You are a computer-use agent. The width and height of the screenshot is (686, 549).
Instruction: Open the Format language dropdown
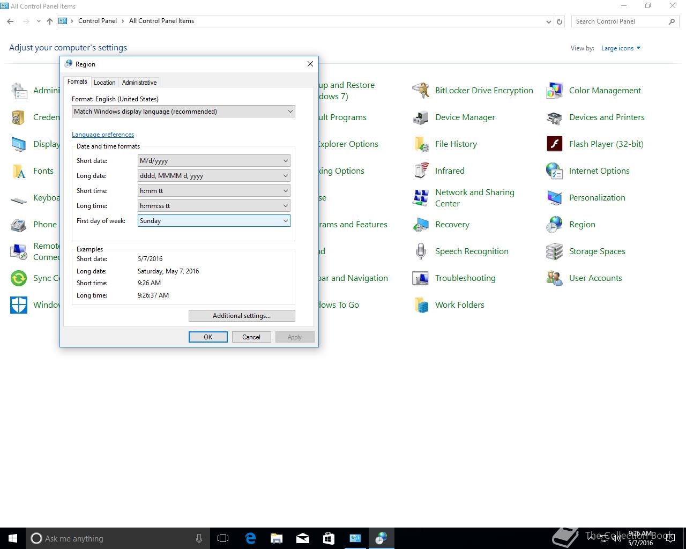183,112
